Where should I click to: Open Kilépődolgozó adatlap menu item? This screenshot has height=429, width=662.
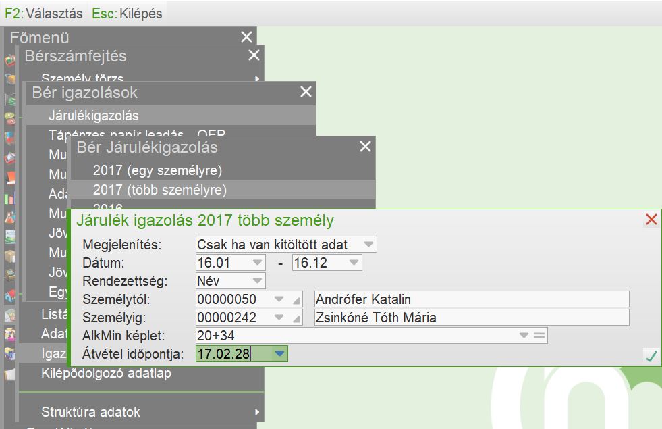[142, 373]
